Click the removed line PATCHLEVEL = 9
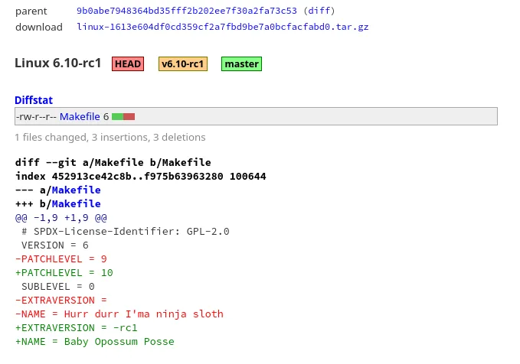520x364 pixels. click(61, 259)
